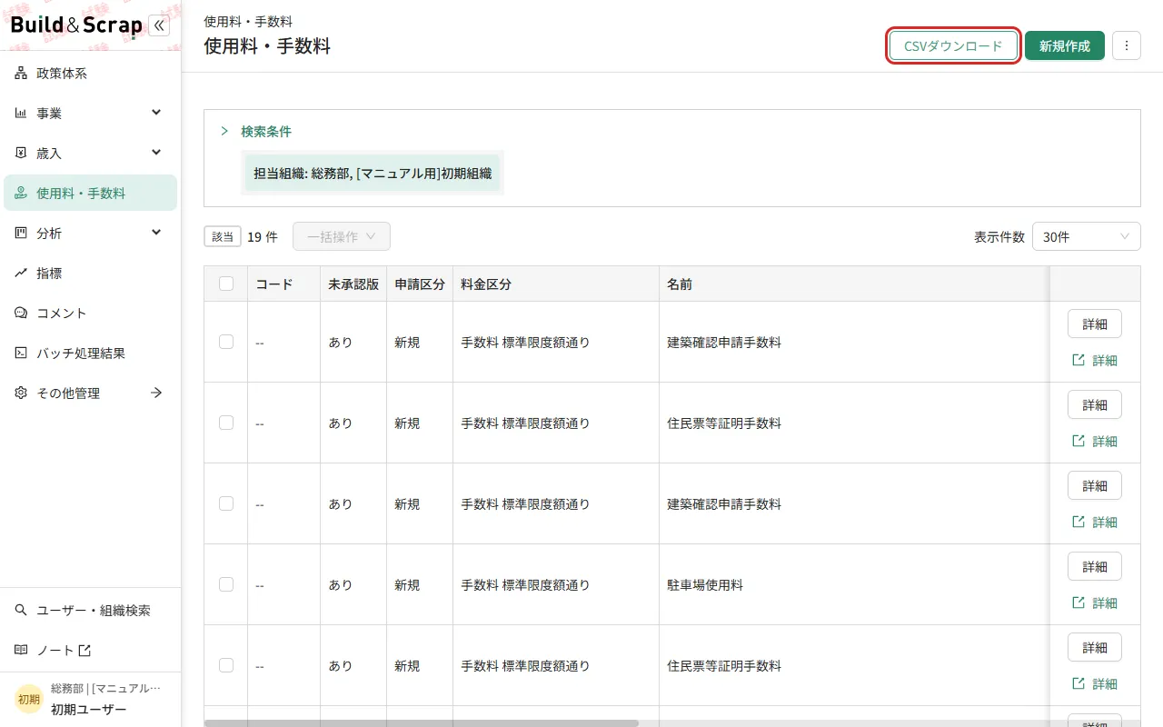
Task: Click the 申請区分 column header
Action: pyautogui.click(x=420, y=284)
